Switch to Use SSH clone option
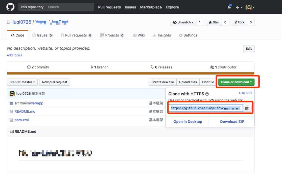 click(245, 93)
